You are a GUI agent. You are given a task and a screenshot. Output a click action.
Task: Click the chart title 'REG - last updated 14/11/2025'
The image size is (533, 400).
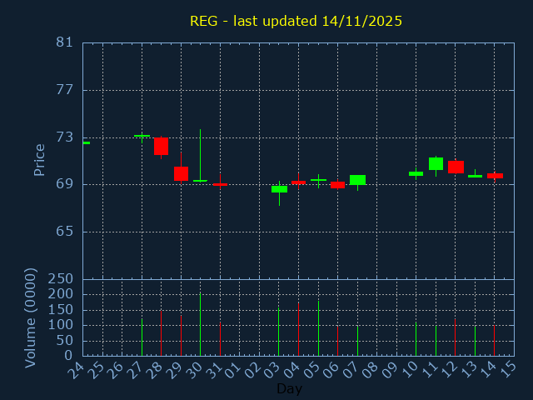296,22
